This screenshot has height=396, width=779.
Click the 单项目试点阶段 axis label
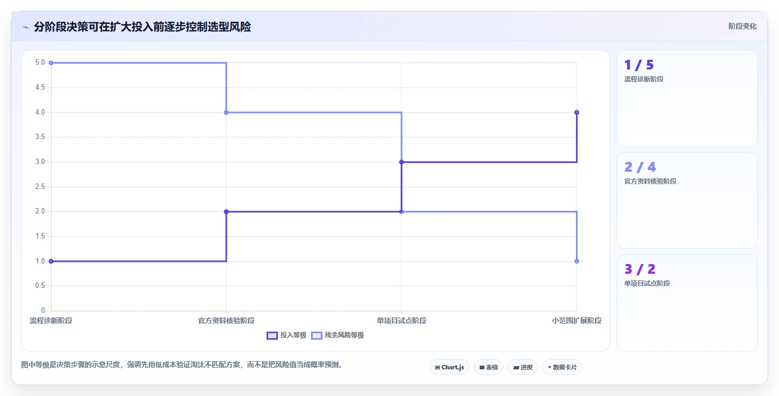(401, 320)
